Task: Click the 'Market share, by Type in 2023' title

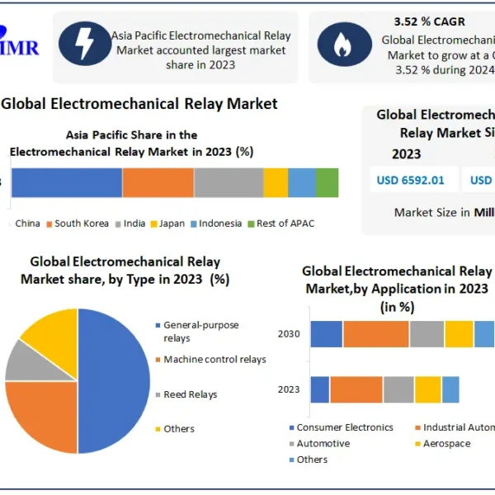Action: click(125, 280)
